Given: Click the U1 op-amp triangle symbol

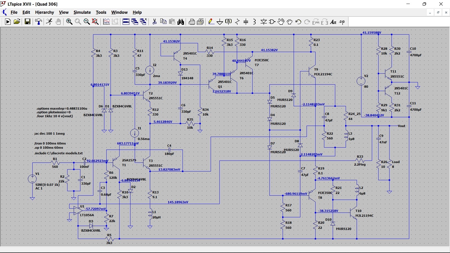Looking at the screenshot, I should (78, 211).
